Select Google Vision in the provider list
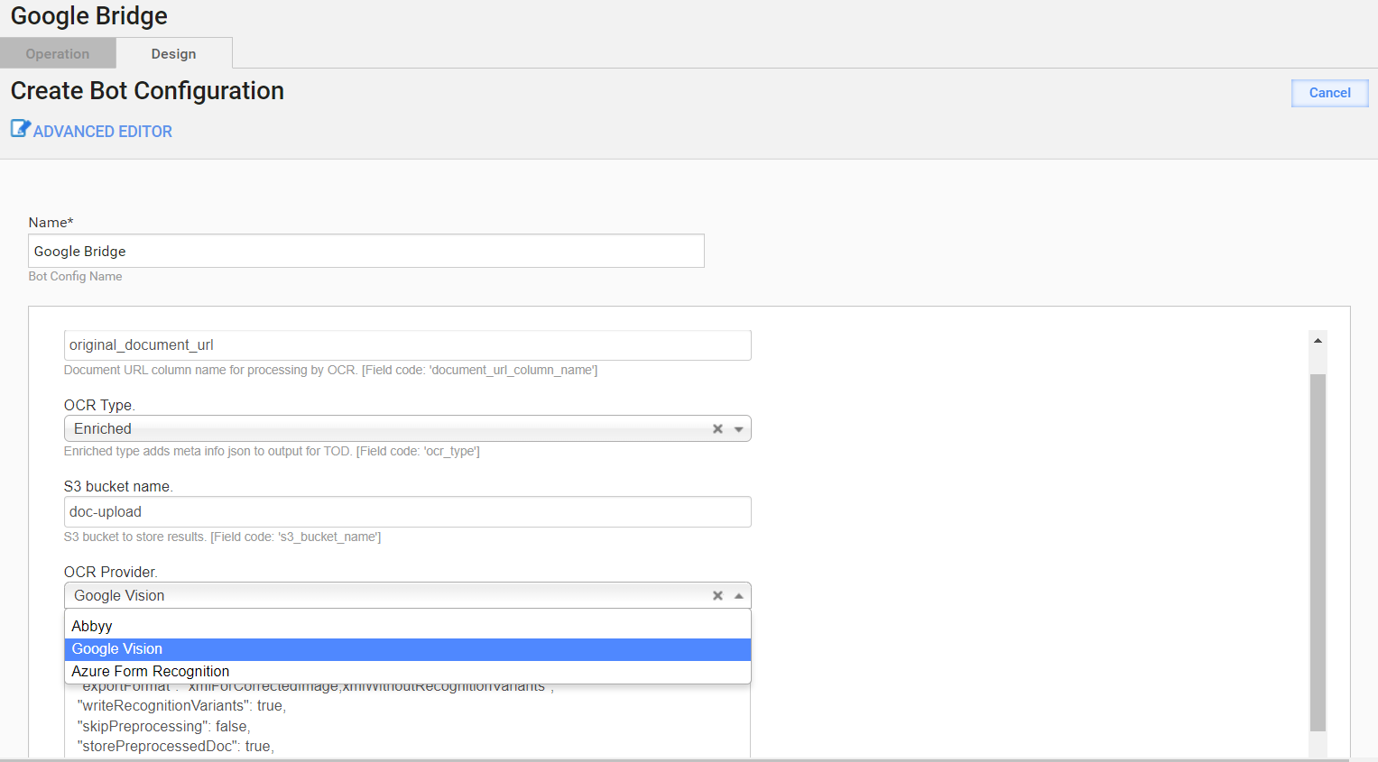The width and height of the screenshot is (1378, 762). (x=408, y=649)
